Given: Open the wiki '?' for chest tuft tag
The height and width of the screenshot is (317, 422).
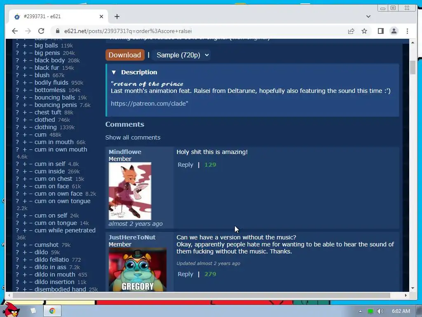Looking at the screenshot, I should tap(17, 112).
